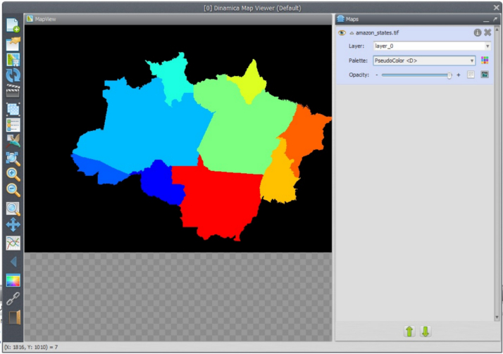This screenshot has width=503, height=354.
Task: Remove the amazon_states.tif map with X
Action: [488, 32]
